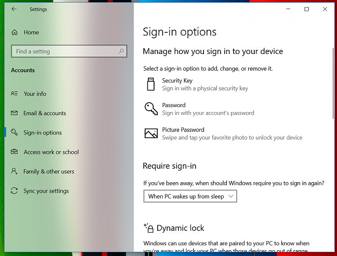Click the vertical scrollbar on the right
337x256 pixels.
pyautogui.click(x=333, y=83)
